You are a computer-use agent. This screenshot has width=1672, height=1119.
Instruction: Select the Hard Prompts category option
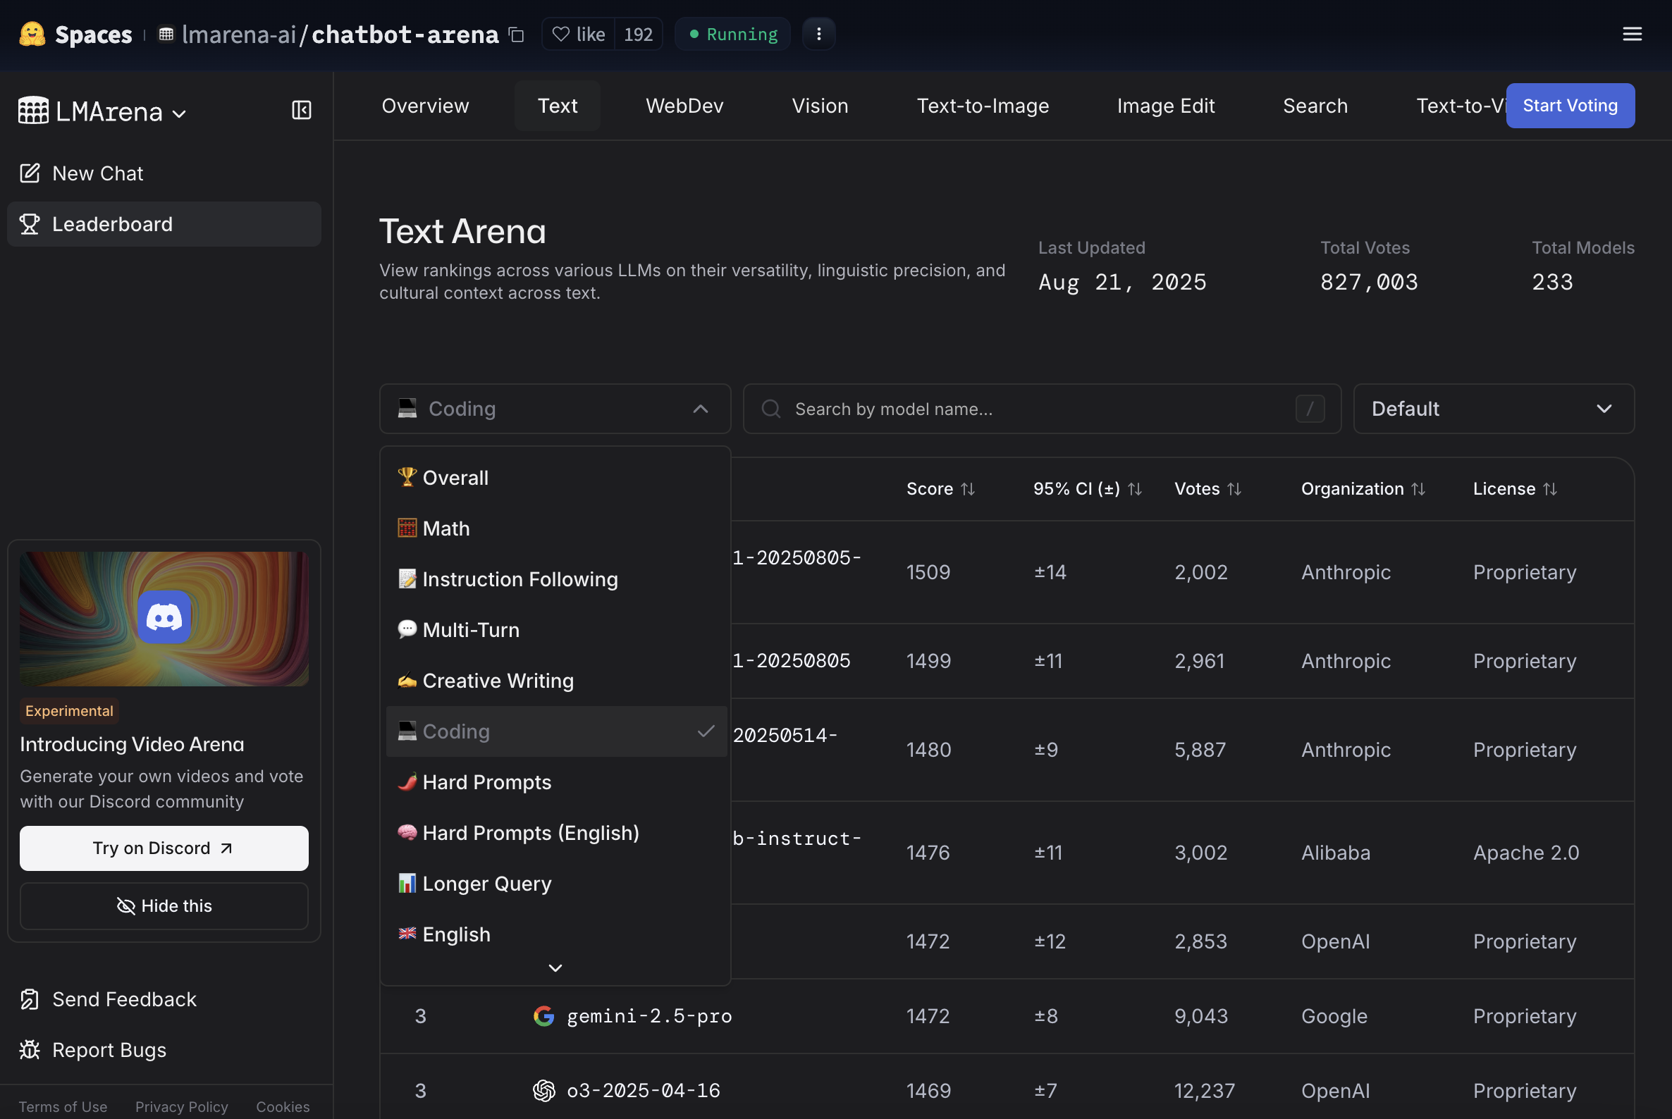coord(486,782)
